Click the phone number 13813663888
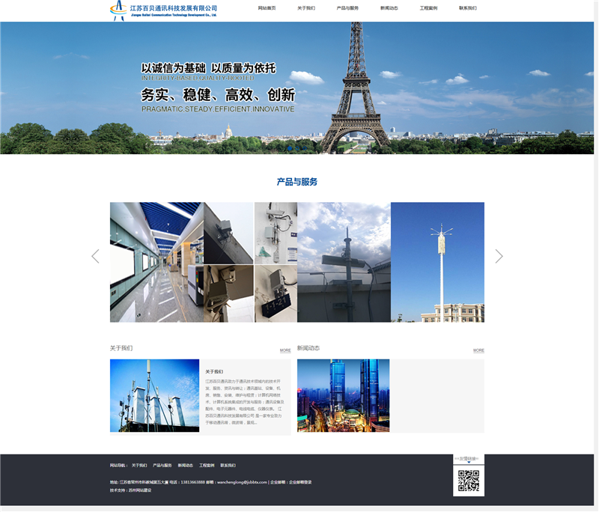This screenshot has height=512, width=599. click(192, 482)
